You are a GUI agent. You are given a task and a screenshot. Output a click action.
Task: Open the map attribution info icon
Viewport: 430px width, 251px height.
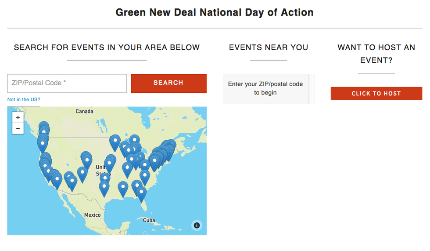tap(197, 226)
